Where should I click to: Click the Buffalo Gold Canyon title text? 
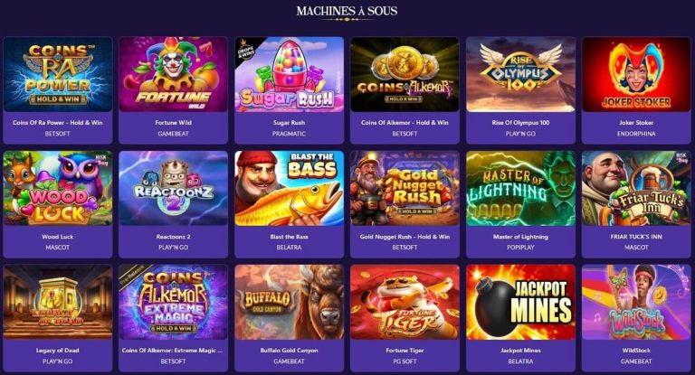point(289,351)
